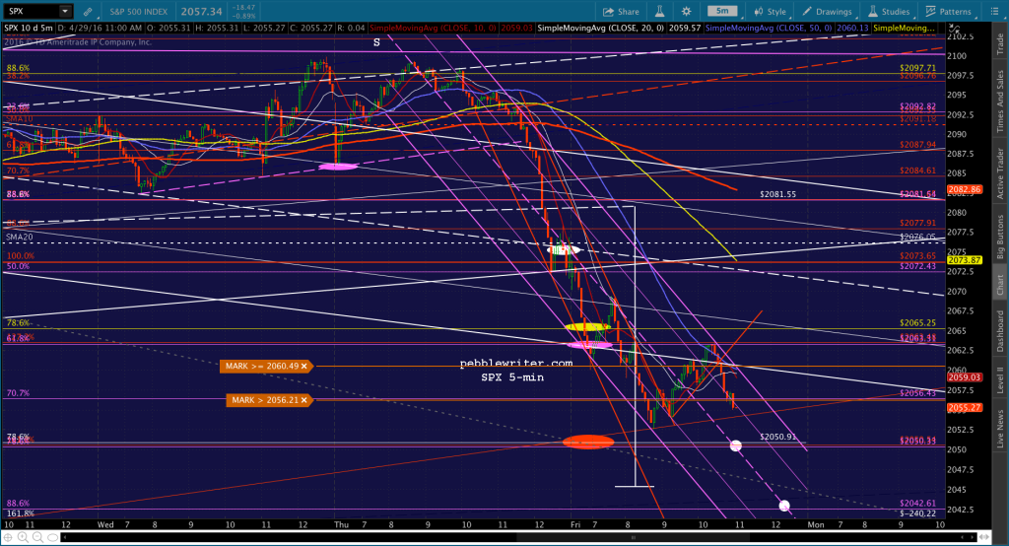Open the Style dropdown menu
Image resolution: width=1009 pixels, height=546 pixels.
click(771, 12)
